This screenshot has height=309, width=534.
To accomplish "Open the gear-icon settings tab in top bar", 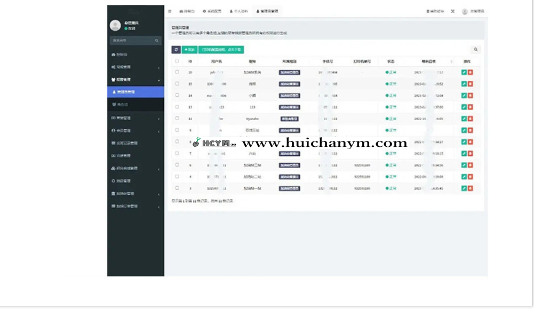I will (212, 11).
